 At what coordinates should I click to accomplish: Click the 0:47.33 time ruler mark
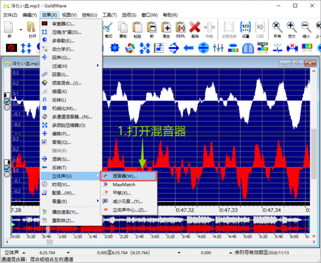(x=228, y=210)
